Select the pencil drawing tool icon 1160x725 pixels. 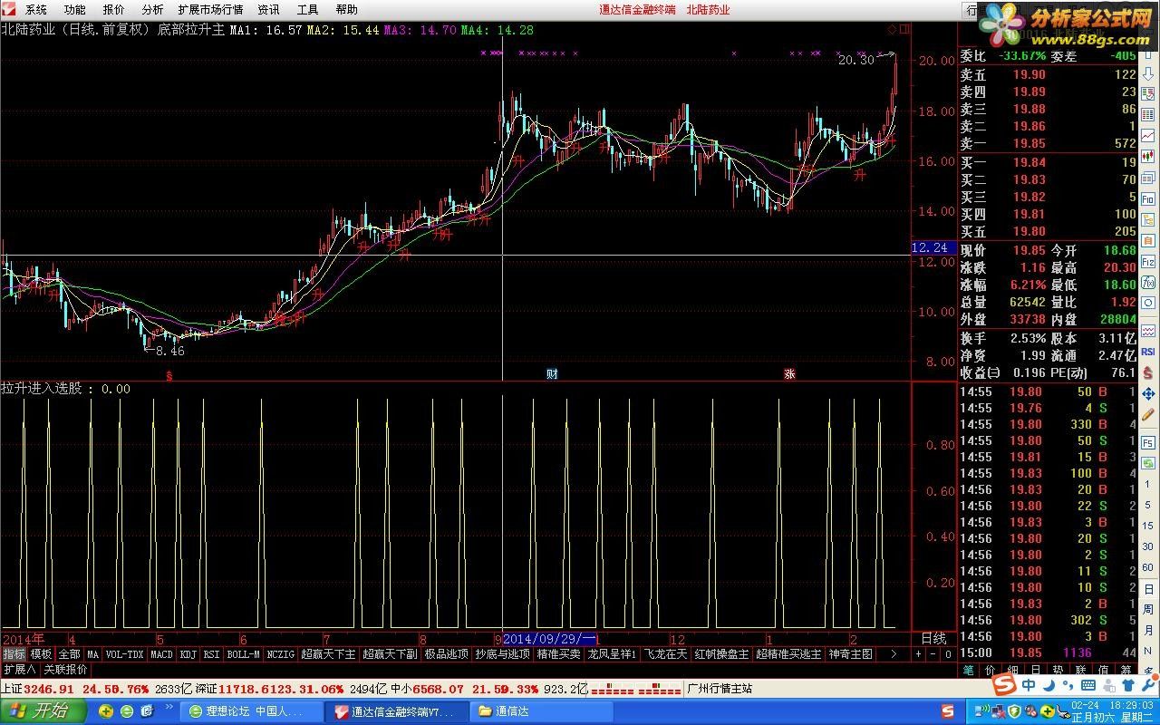click(x=1148, y=414)
